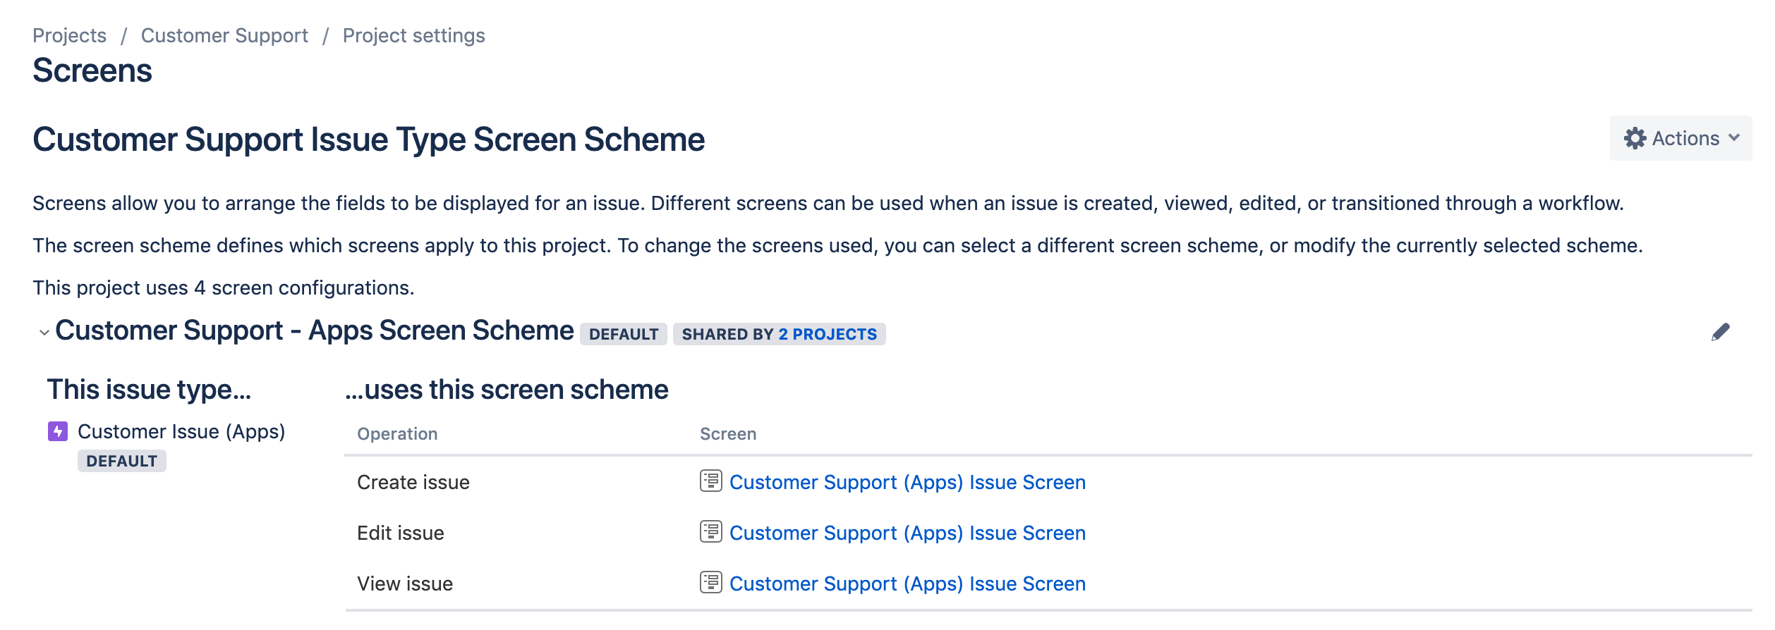Open the Customer Support breadcrumb link
The image size is (1775, 630).
pos(224,35)
